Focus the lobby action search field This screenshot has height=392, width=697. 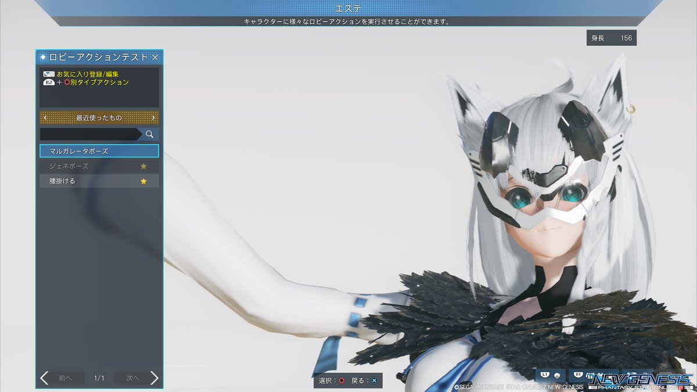90,134
